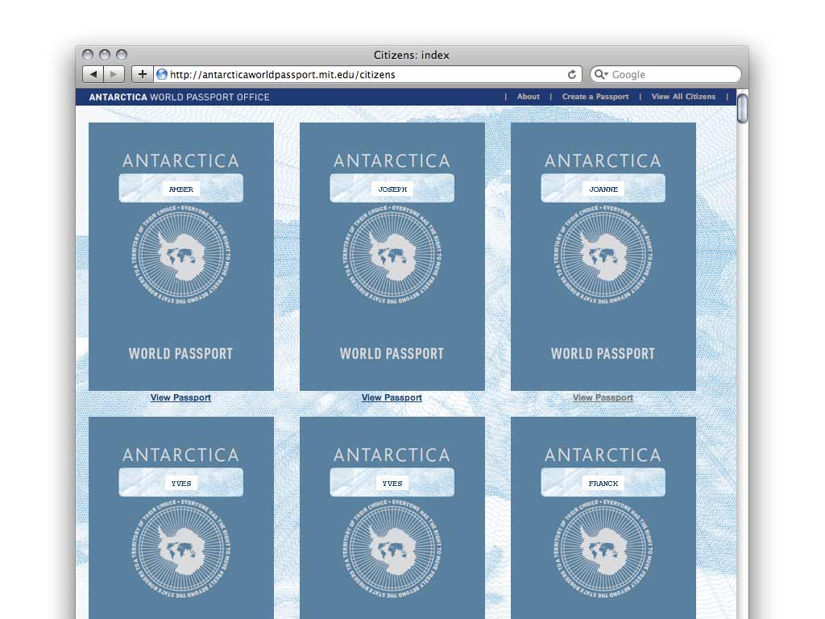Click Antarctica World Passport Office header title
The width and height of the screenshot is (825, 619).
tap(179, 97)
